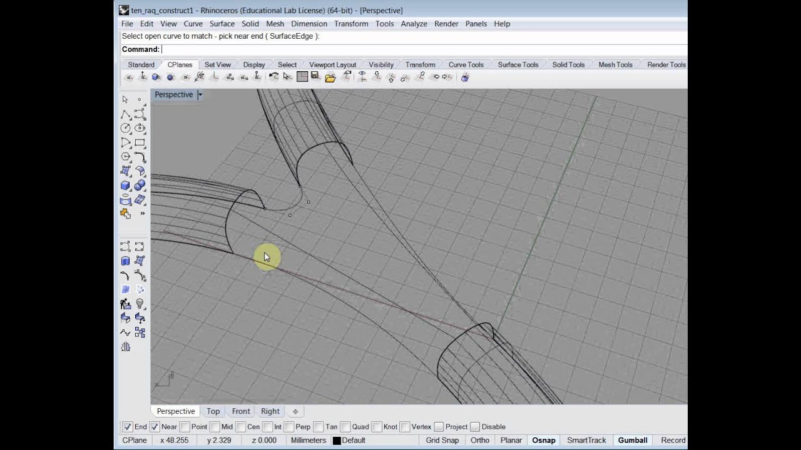The width and height of the screenshot is (801, 450).
Task: Click the Extend/trim curve arc icon in sidebar
Action: tap(125, 276)
